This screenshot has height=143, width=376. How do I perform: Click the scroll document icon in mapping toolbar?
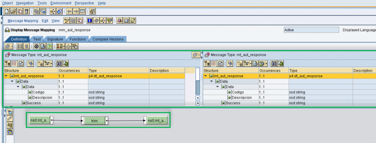click(133, 21)
